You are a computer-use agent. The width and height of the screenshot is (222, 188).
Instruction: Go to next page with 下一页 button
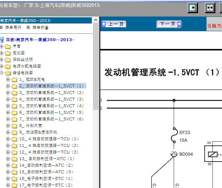click(169, 24)
